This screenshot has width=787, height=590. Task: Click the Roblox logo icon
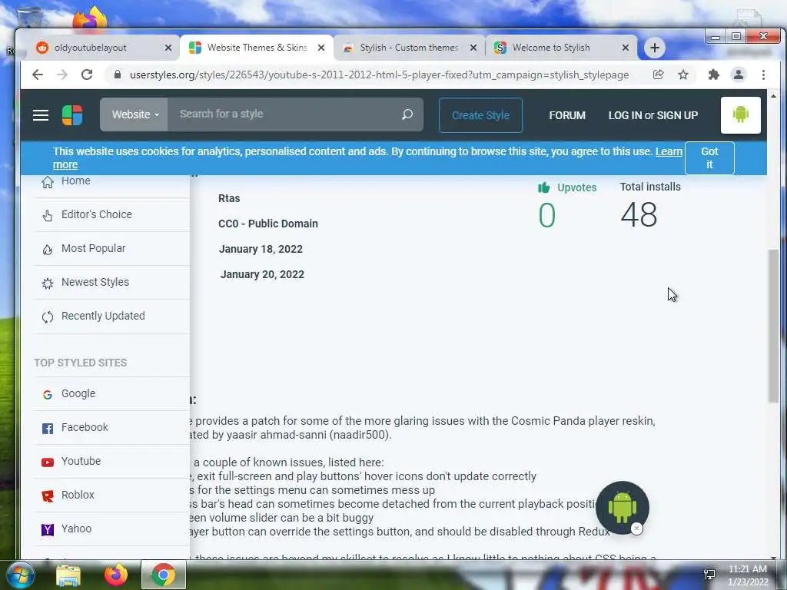click(x=47, y=496)
